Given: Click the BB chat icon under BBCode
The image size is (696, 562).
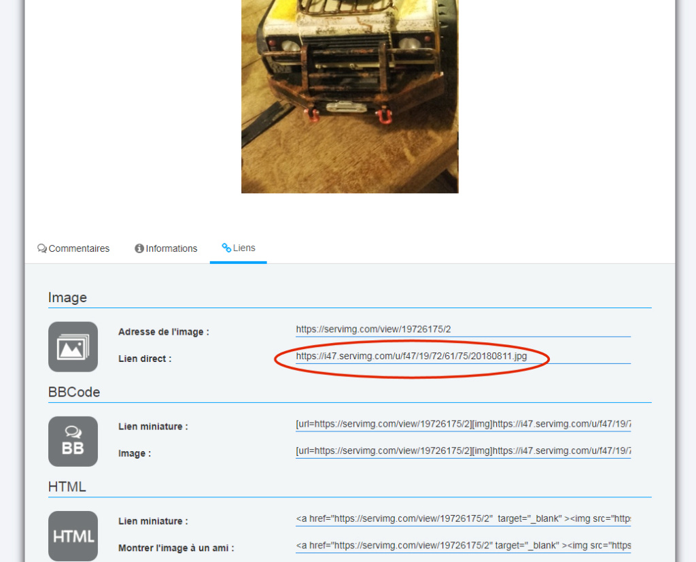Looking at the screenshot, I should pos(73,442).
